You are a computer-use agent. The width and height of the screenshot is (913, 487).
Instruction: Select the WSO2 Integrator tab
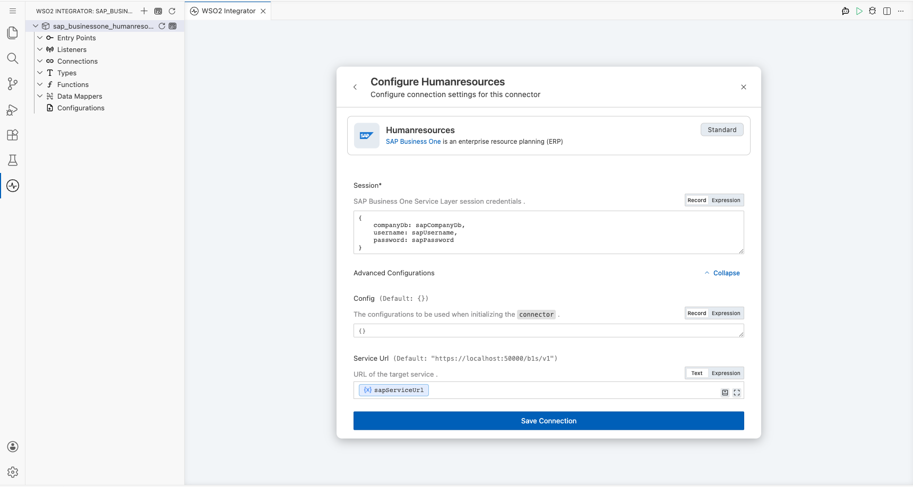pyautogui.click(x=228, y=11)
